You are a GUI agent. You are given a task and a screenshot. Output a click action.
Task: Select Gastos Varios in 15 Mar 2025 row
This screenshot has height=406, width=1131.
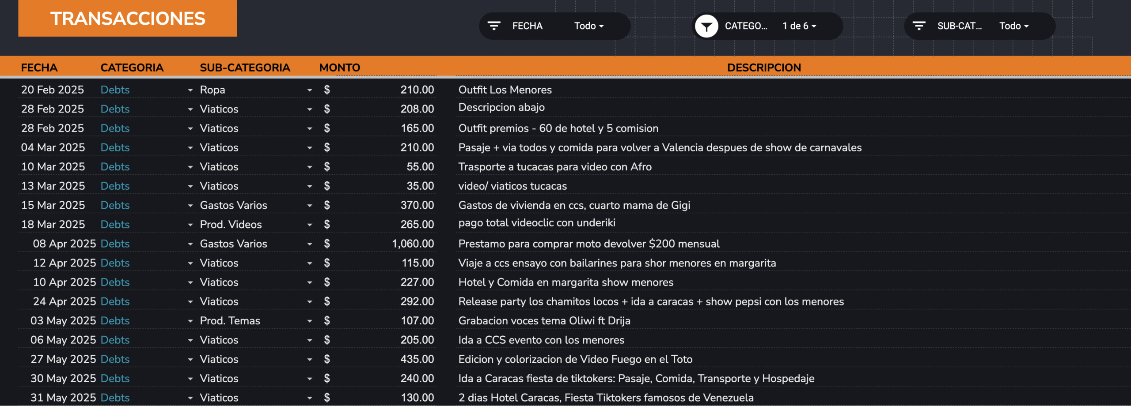tap(233, 205)
